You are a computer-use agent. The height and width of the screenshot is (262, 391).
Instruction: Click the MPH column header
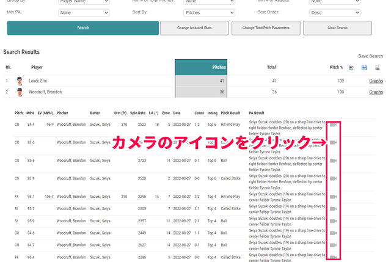point(30,113)
